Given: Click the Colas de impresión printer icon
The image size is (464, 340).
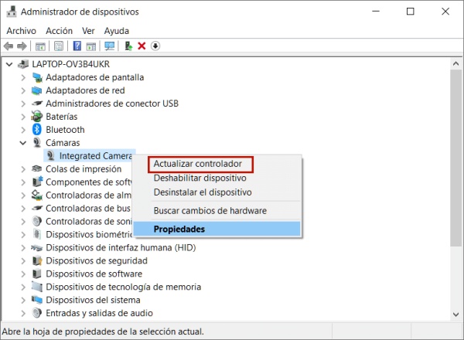Looking at the screenshot, I should click(x=36, y=168).
